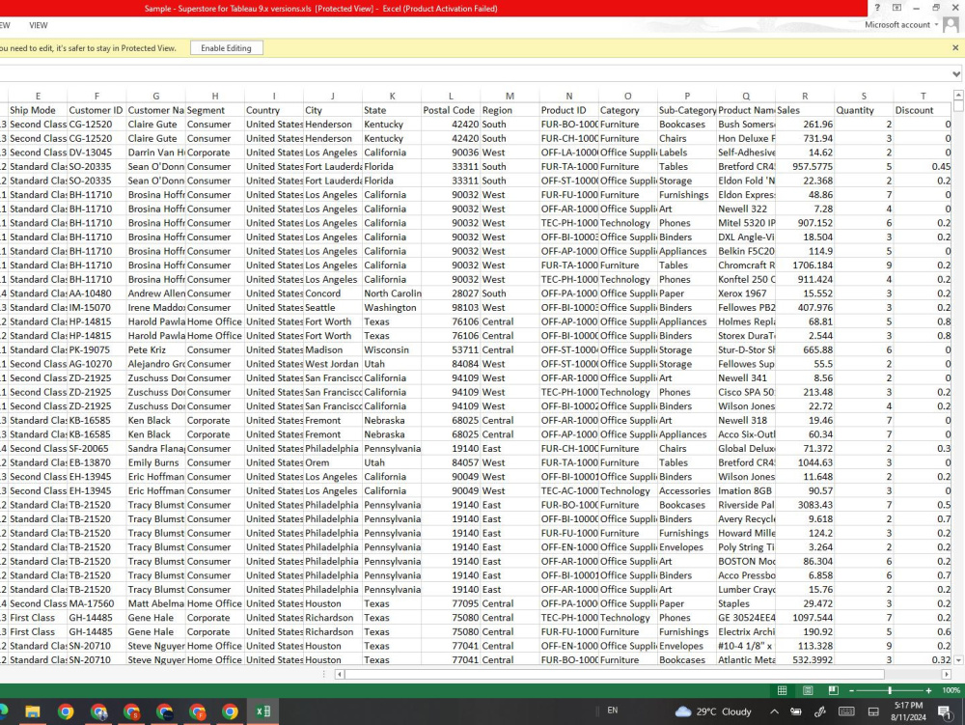The image size is (965, 725).
Task: Select the 'Sub-Category' header cell
Action: [x=687, y=110]
